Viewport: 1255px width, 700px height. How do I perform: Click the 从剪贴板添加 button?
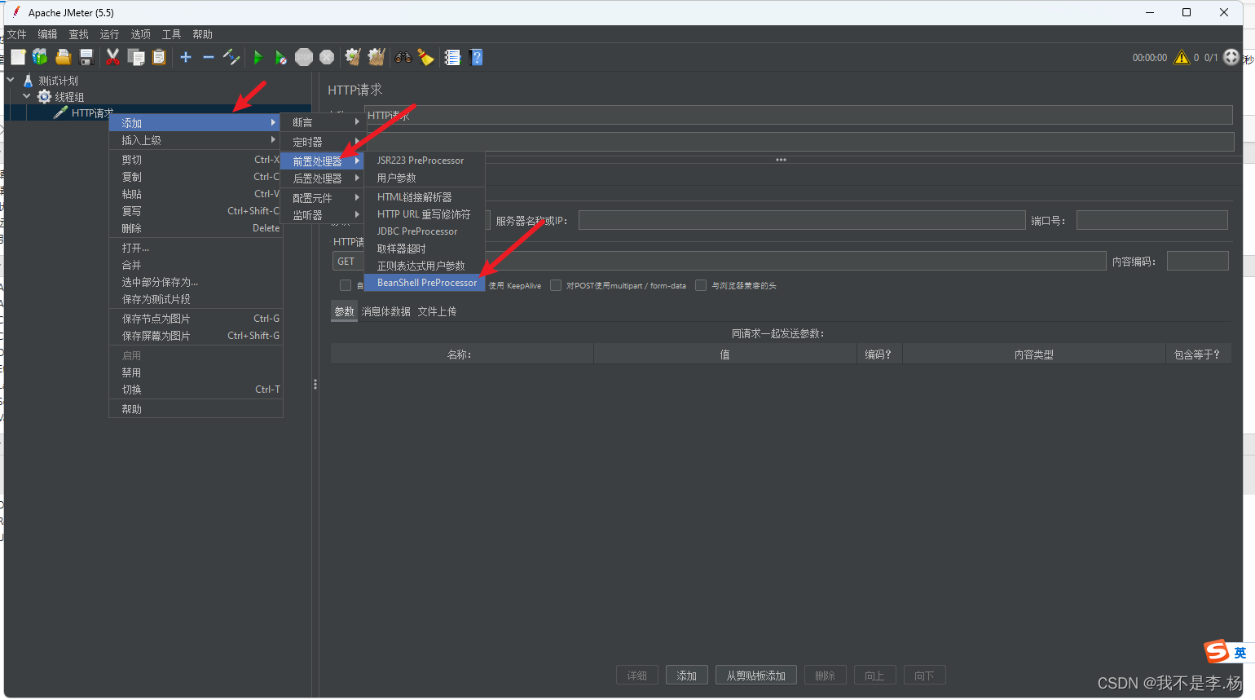tap(756, 676)
